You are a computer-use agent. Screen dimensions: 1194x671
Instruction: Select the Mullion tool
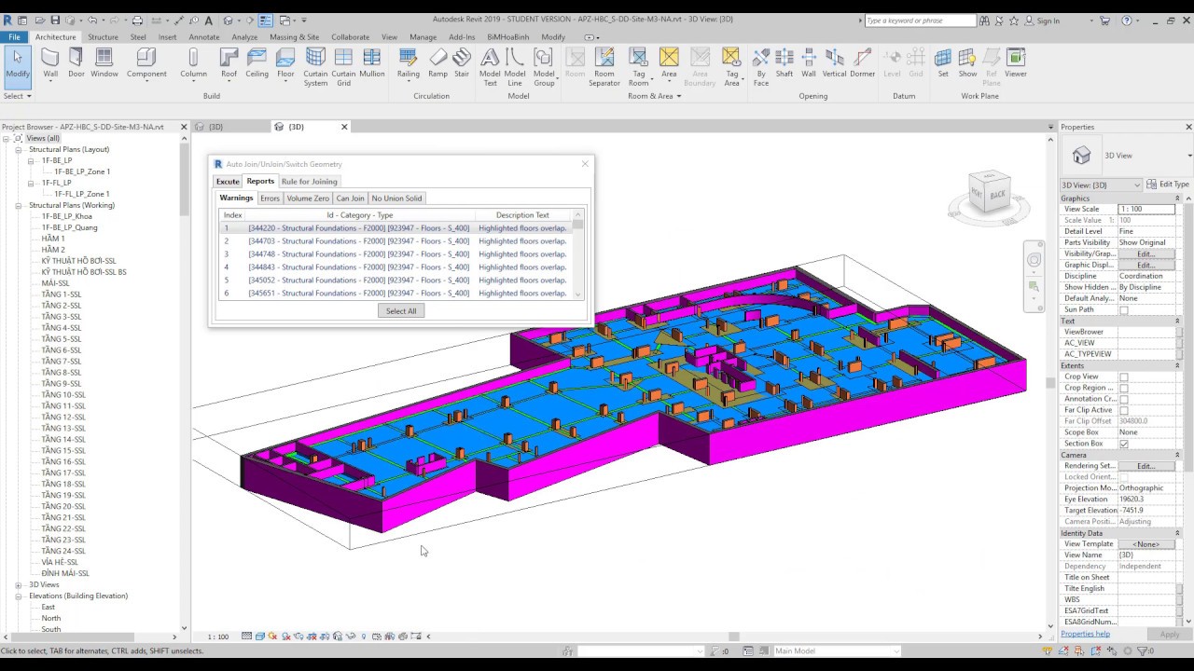(x=372, y=63)
